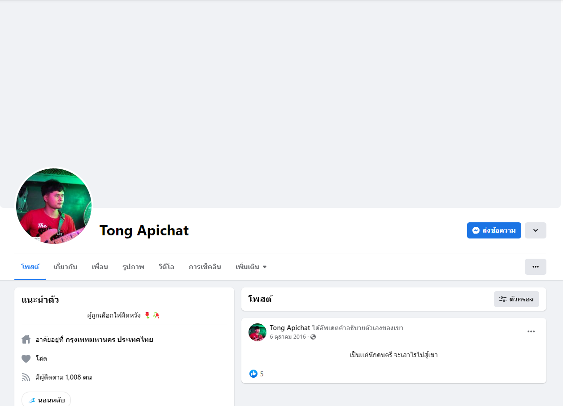
Task: Switch to the เพื่อน tab
Action: (x=100, y=267)
